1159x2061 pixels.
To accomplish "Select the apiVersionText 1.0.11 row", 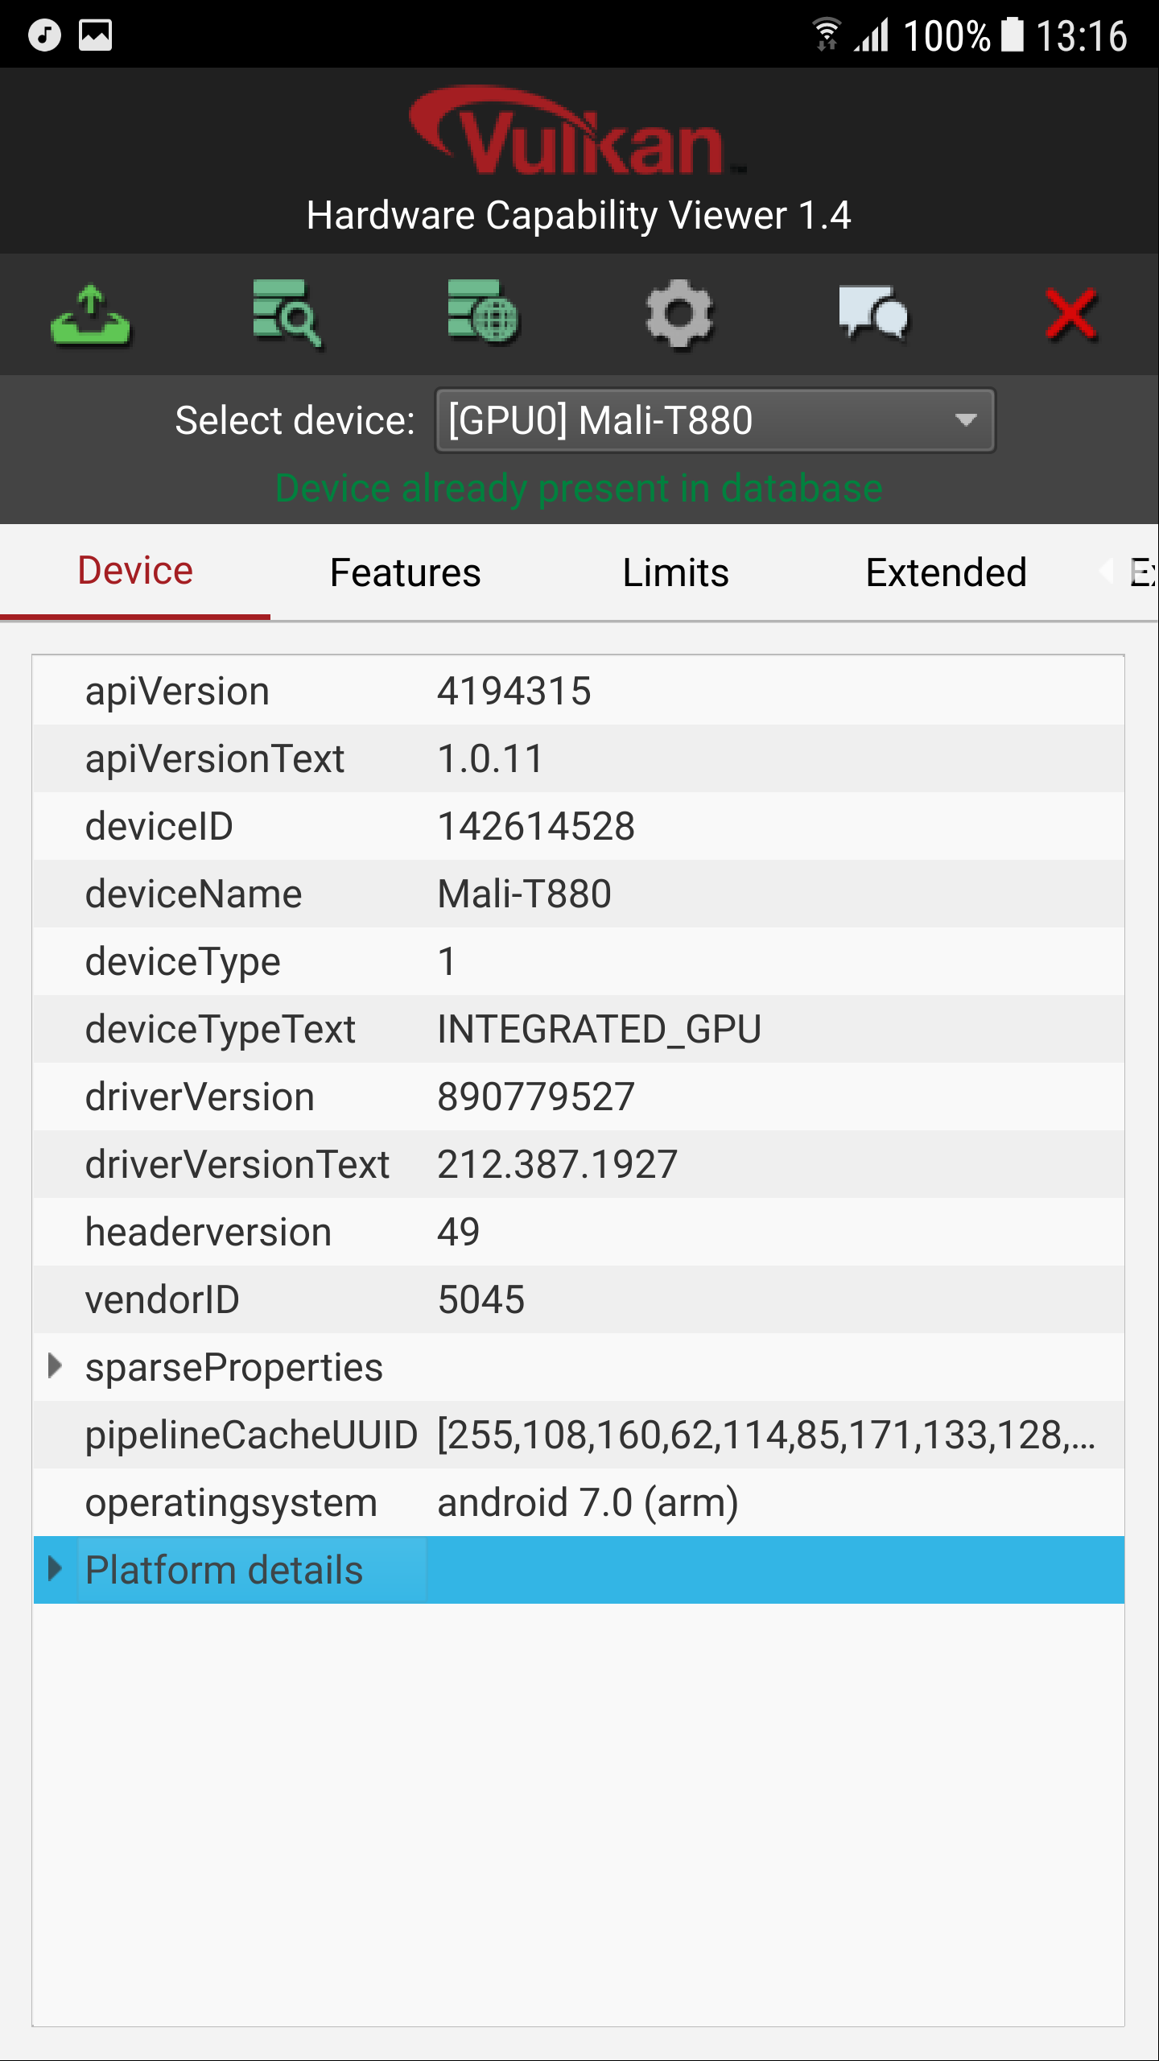I will (579, 759).
